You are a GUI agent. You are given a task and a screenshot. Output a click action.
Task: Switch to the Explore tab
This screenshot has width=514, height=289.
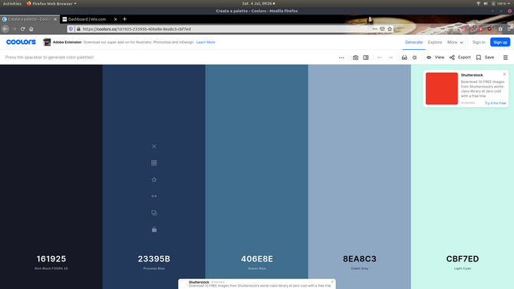pos(435,42)
